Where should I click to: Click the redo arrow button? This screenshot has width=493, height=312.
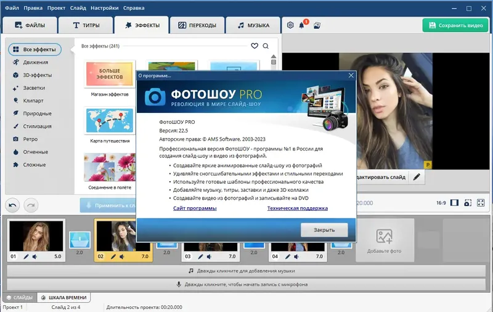click(x=31, y=205)
